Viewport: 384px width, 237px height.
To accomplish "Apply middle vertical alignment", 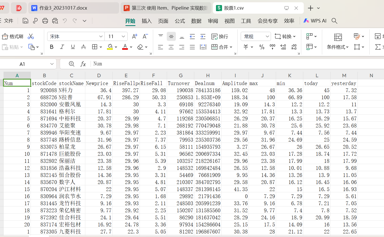I will pyautogui.click(x=171, y=37).
